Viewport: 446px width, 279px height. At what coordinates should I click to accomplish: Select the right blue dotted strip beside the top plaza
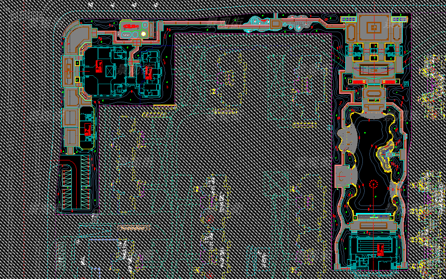click(x=400, y=19)
